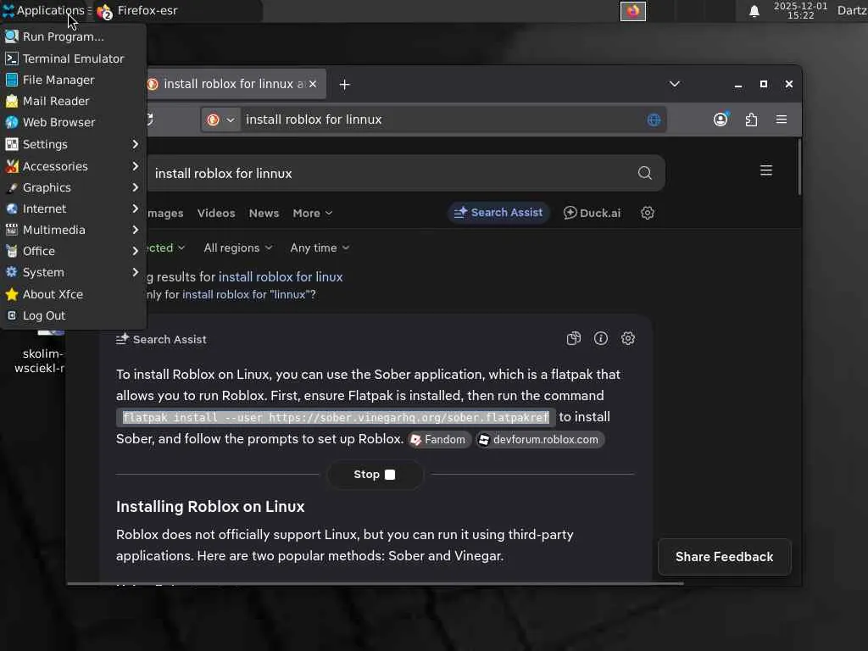Switch to Videos results tab

(216, 213)
